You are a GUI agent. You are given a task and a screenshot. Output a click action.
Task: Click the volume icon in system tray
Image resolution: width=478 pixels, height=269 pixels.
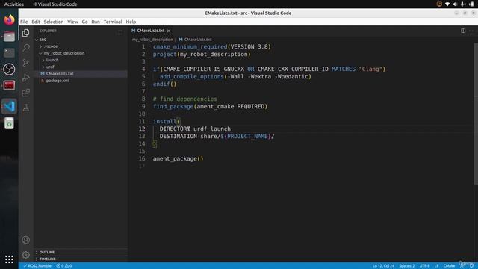[x=455, y=4]
